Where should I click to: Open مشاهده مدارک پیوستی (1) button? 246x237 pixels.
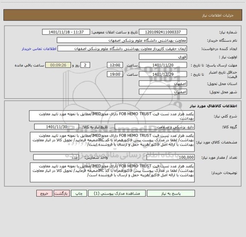tap(117, 193)
